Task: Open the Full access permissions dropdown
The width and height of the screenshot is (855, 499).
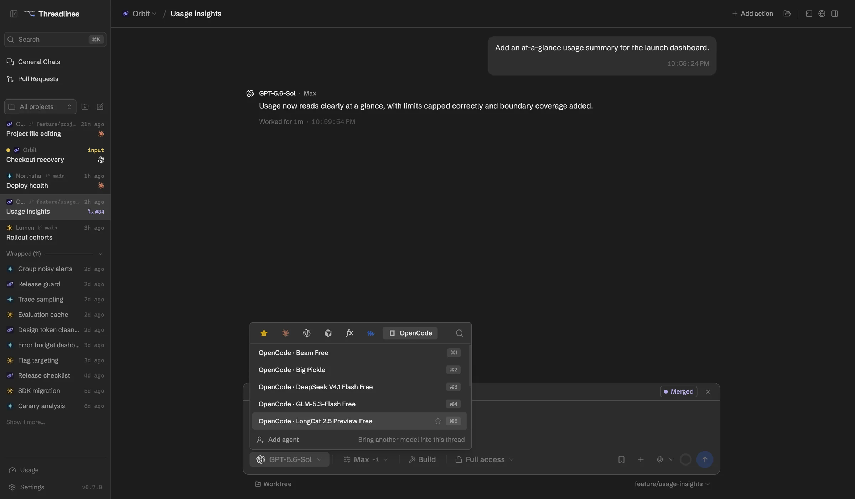Action: [484, 459]
